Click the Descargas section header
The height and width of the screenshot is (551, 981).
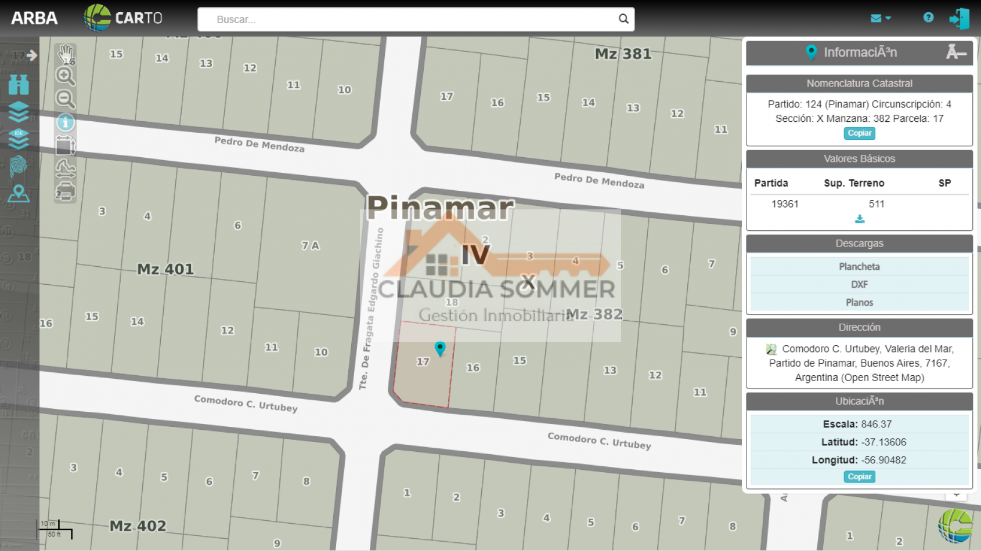(x=860, y=244)
